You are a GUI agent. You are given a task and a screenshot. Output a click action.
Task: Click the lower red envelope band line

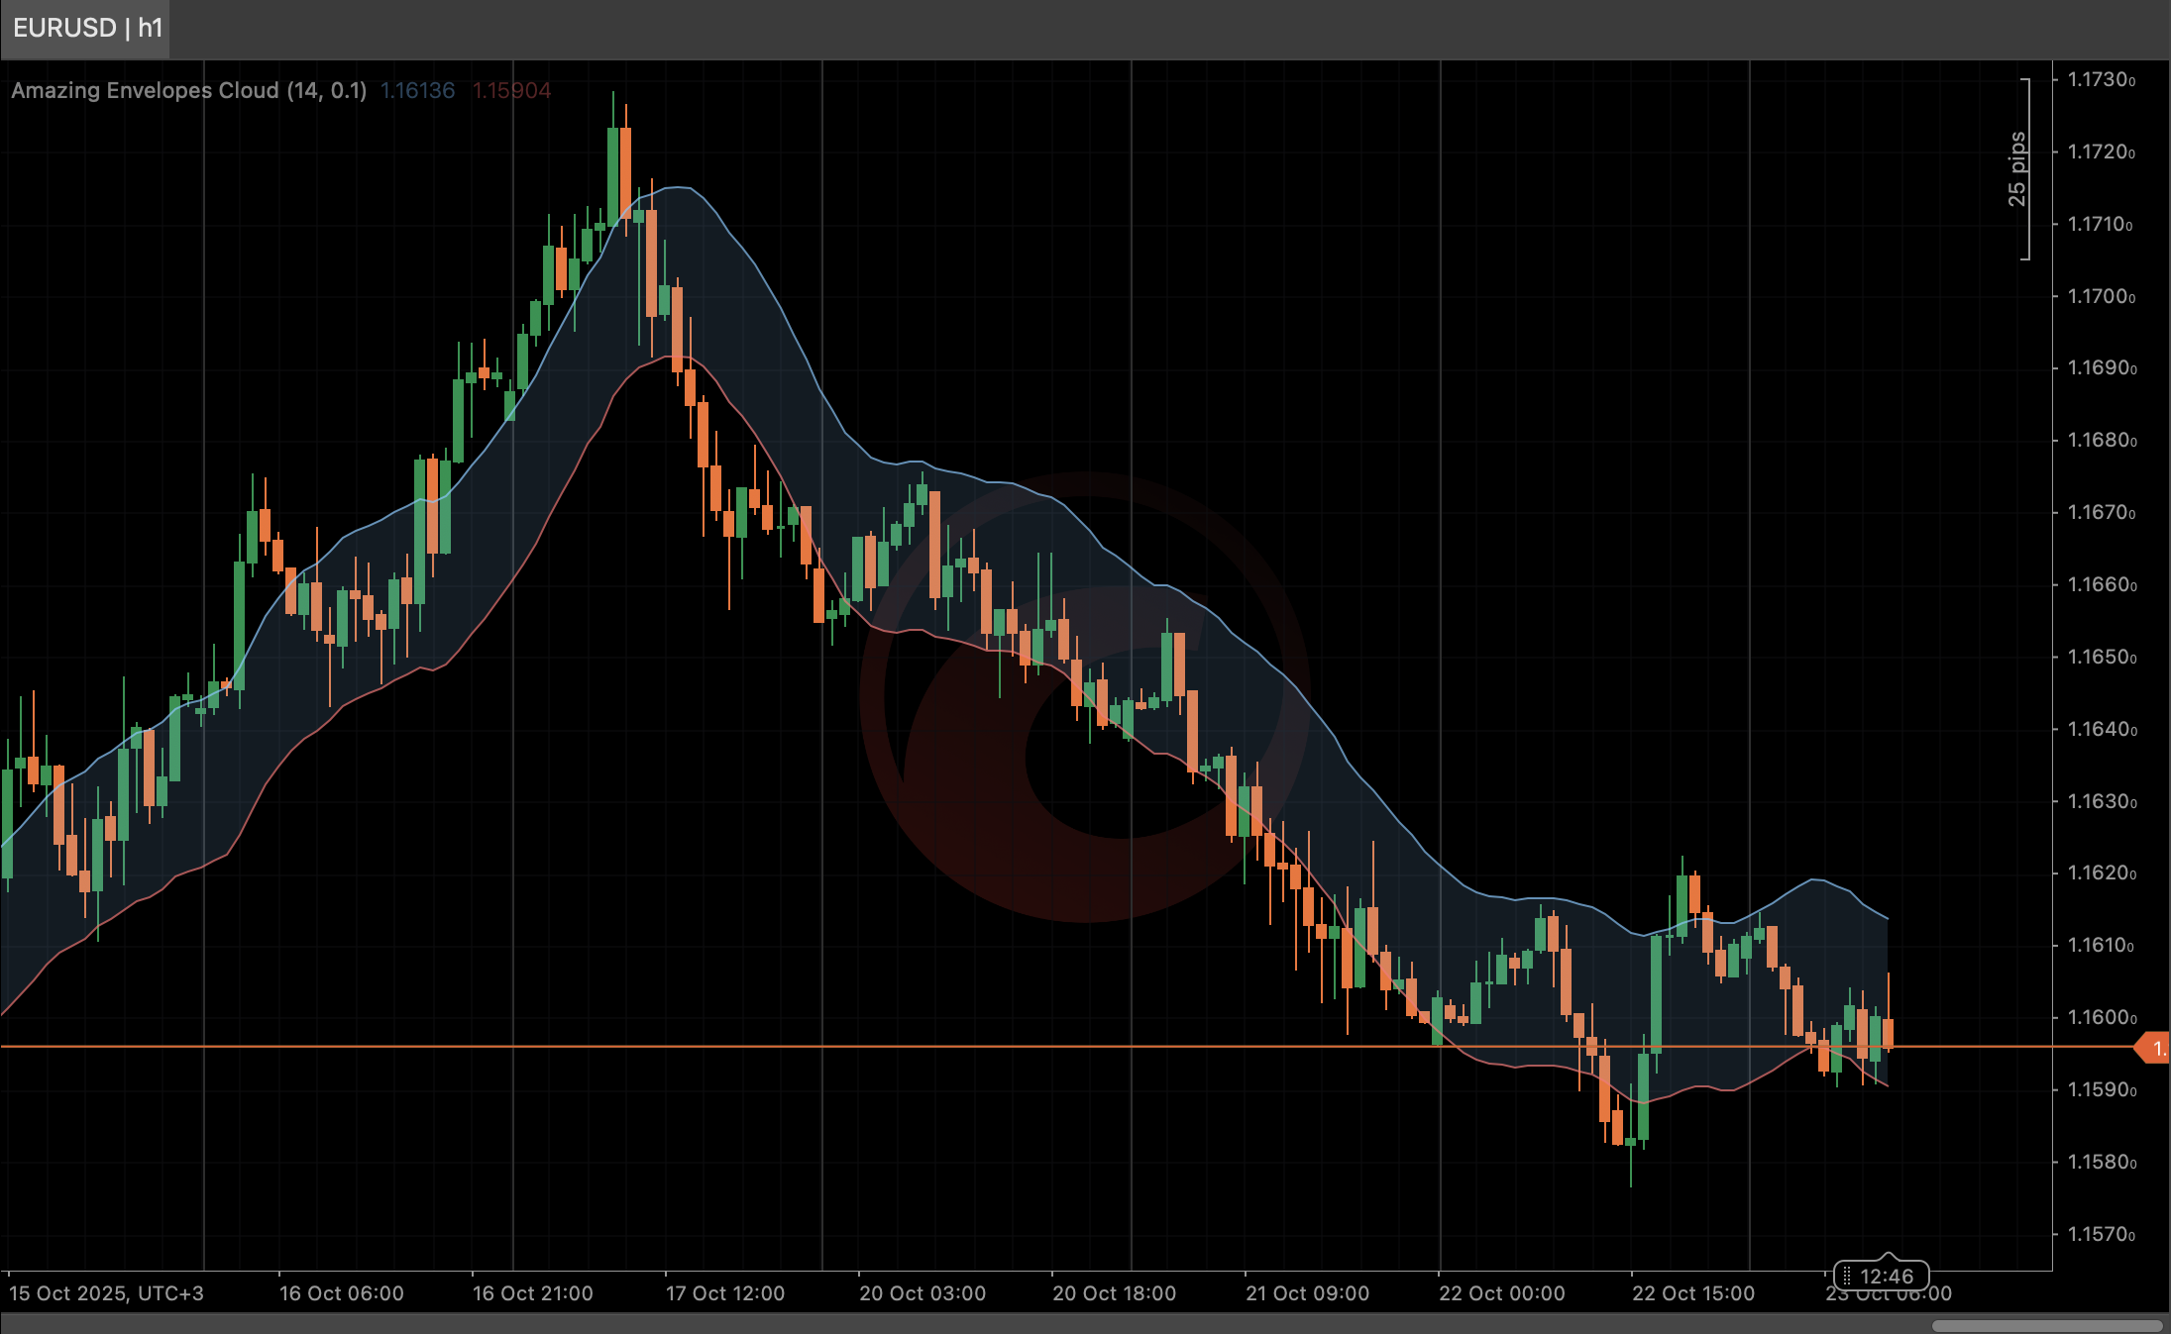coord(674,357)
